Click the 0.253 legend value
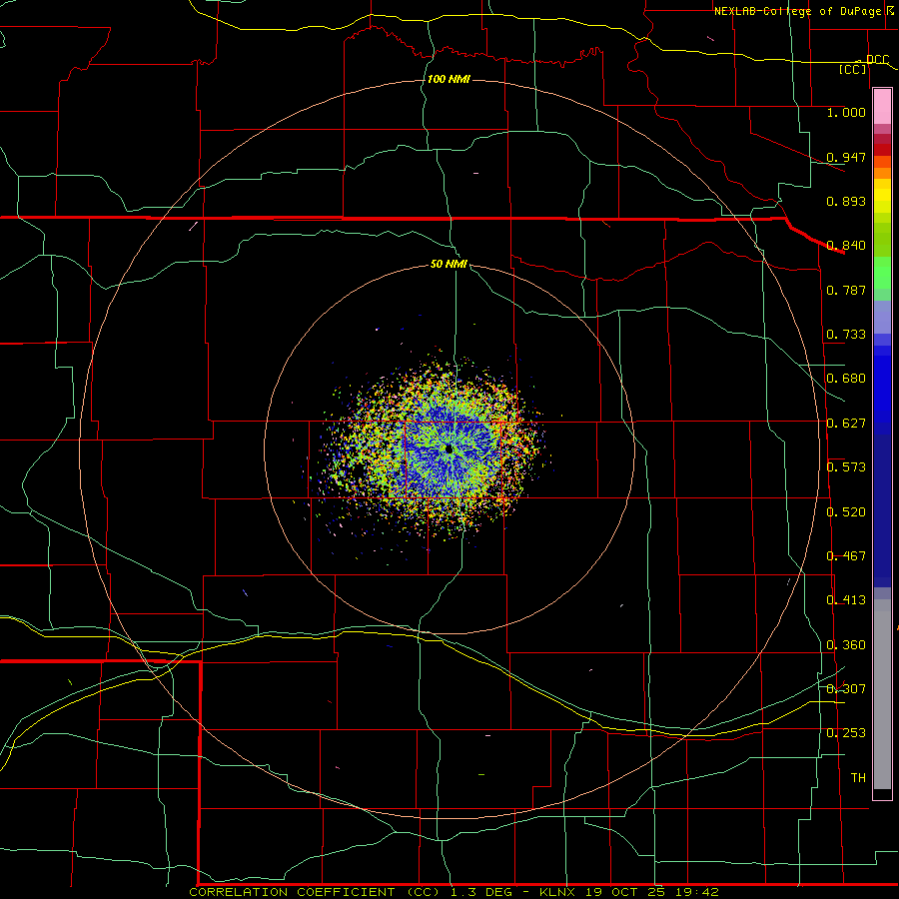Image resolution: width=899 pixels, height=899 pixels. [846, 733]
